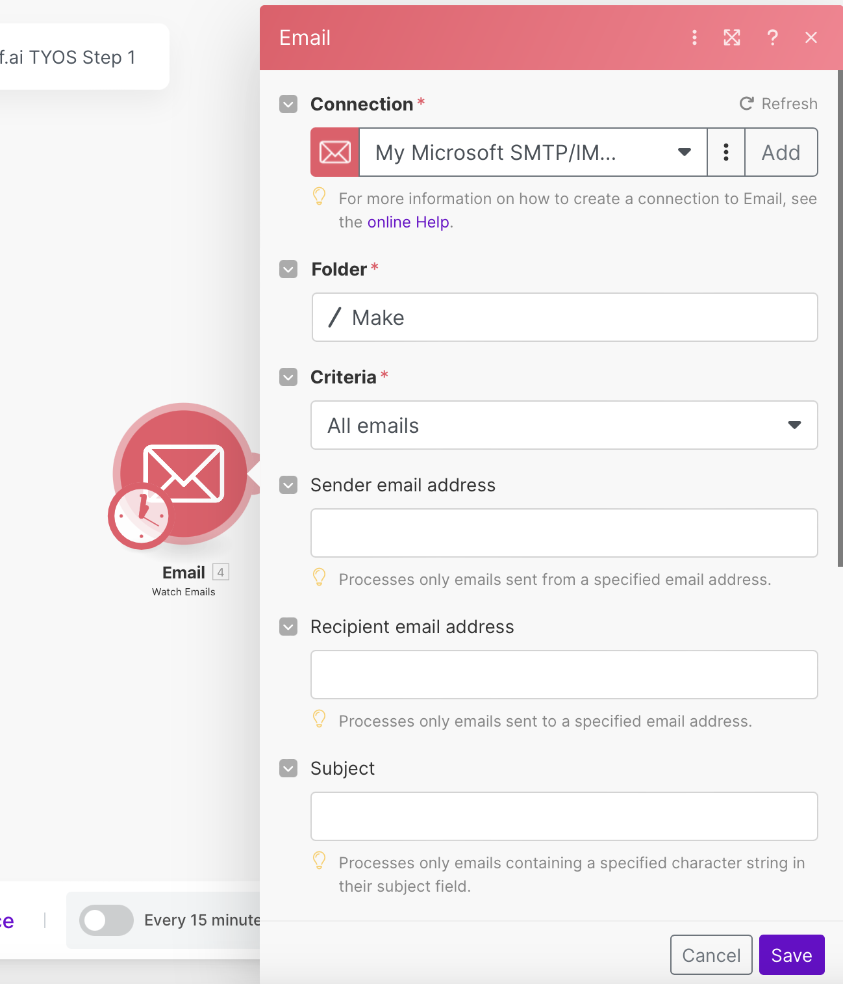Focus the Sender email address input
843x984 pixels.
point(564,533)
